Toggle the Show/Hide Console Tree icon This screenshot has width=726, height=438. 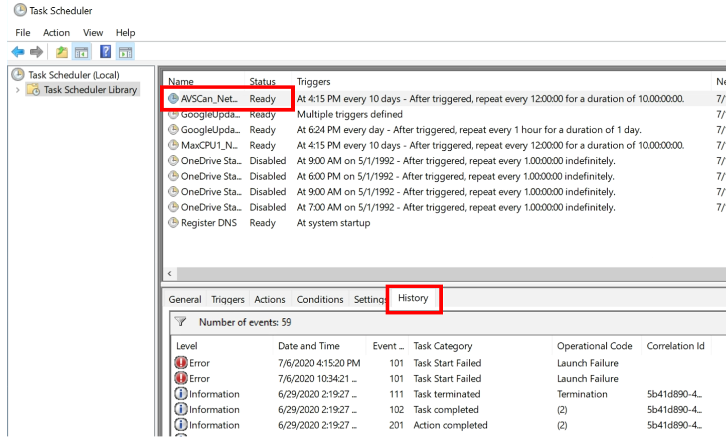click(x=81, y=51)
